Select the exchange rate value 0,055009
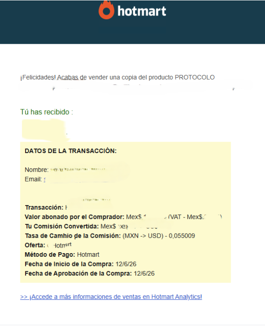 tap(182, 236)
